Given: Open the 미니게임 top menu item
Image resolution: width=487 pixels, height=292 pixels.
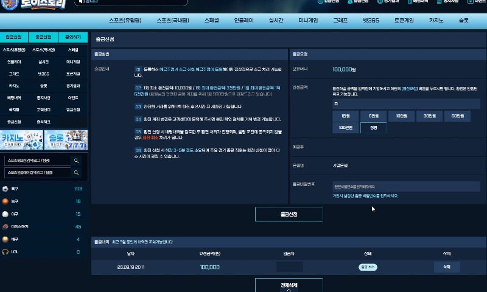Looking at the screenshot, I should 308,21.
